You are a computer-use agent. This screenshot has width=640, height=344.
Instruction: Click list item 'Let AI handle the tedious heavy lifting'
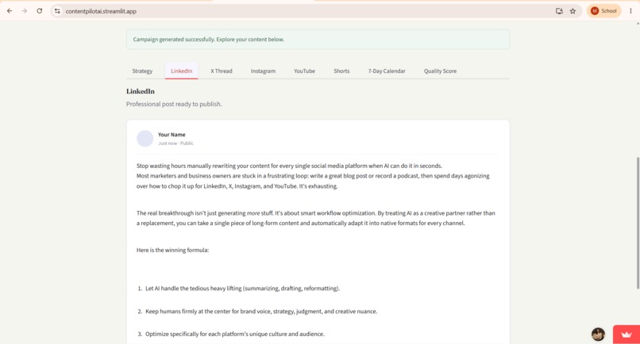[x=242, y=289]
